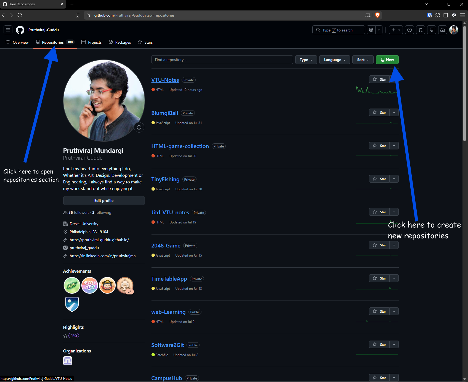The height and width of the screenshot is (382, 468).
Task: Switch to the Stars tab
Action: [x=145, y=42]
